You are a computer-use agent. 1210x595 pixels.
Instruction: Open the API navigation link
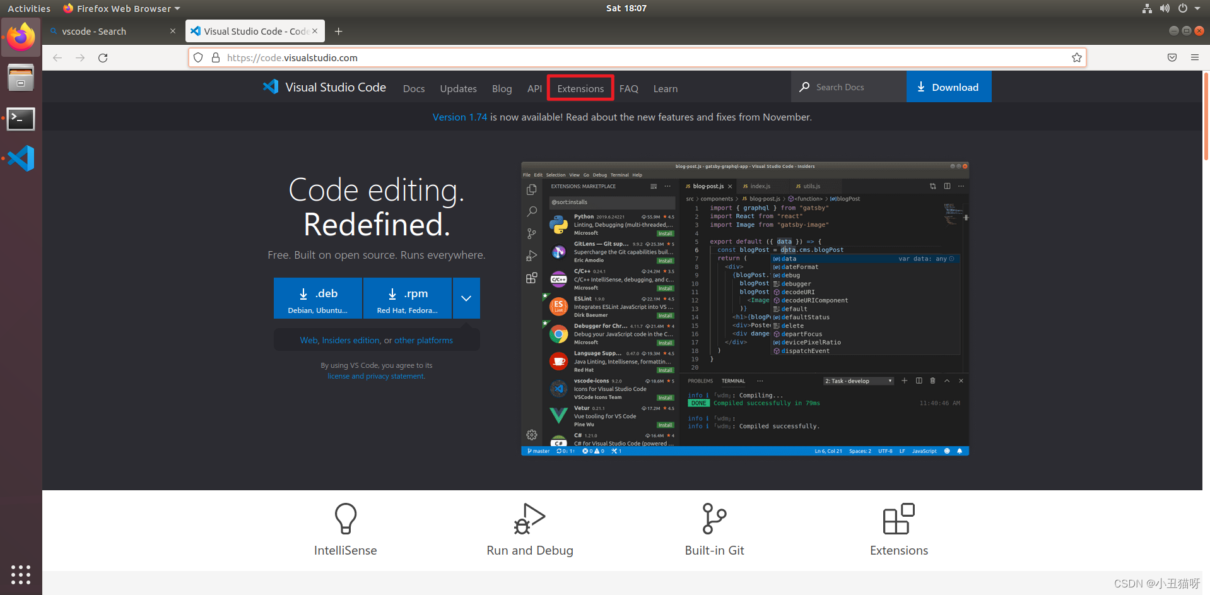534,89
